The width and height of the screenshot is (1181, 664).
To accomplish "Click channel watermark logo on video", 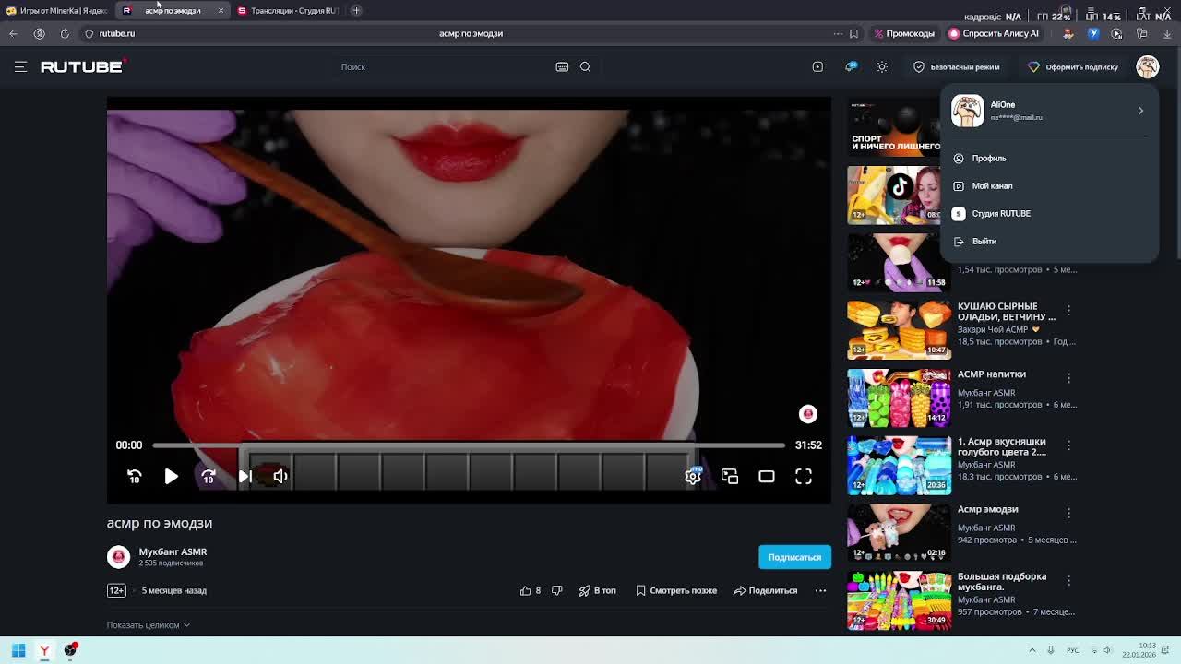I will (x=807, y=414).
